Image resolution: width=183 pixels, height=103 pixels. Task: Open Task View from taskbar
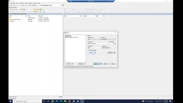[x=48, y=101]
